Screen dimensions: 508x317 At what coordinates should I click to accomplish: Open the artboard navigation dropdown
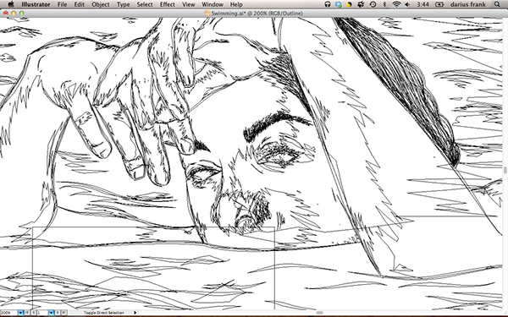tap(51, 313)
